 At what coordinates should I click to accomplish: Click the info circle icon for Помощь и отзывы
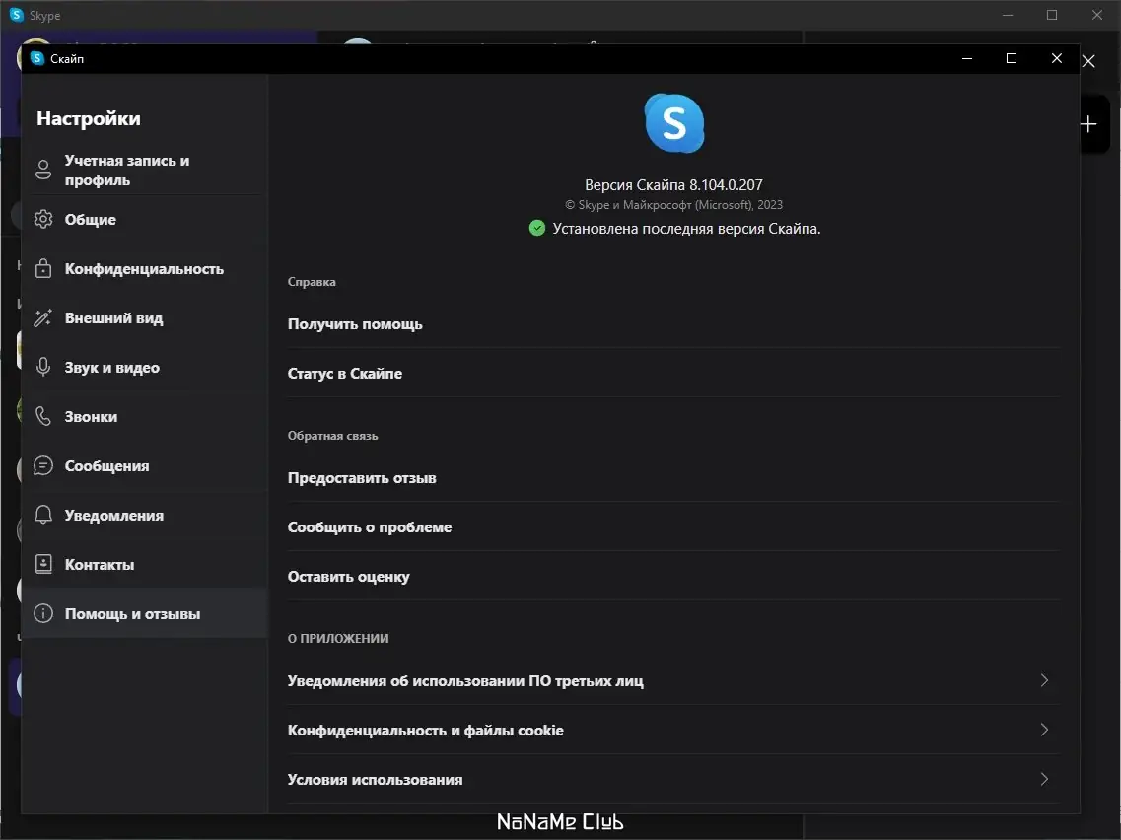point(43,613)
